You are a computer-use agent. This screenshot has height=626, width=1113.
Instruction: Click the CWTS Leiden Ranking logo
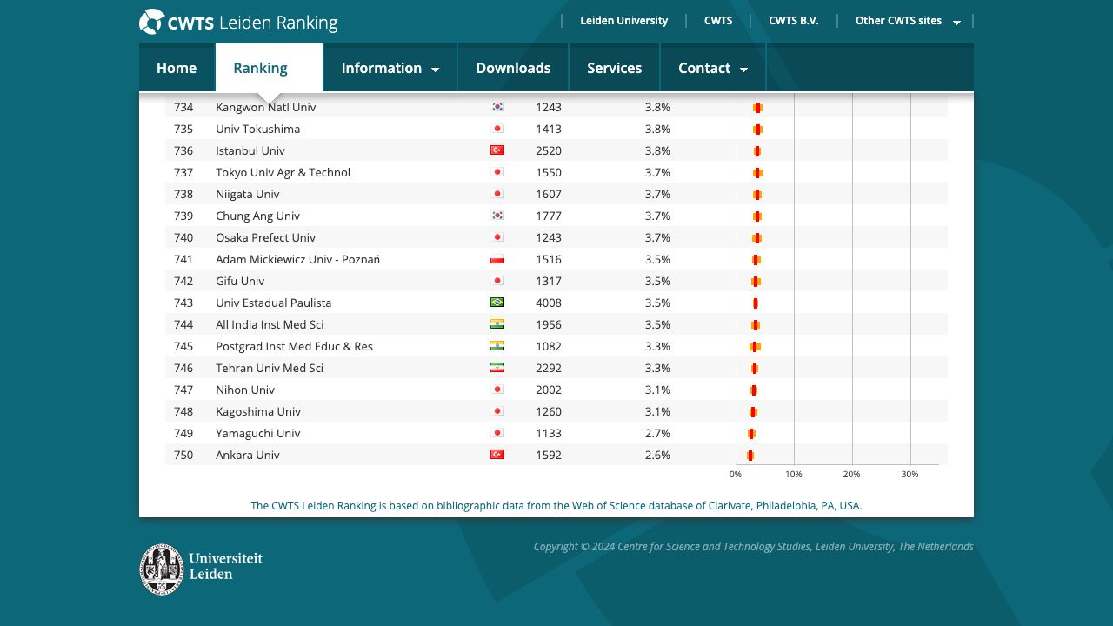point(238,22)
